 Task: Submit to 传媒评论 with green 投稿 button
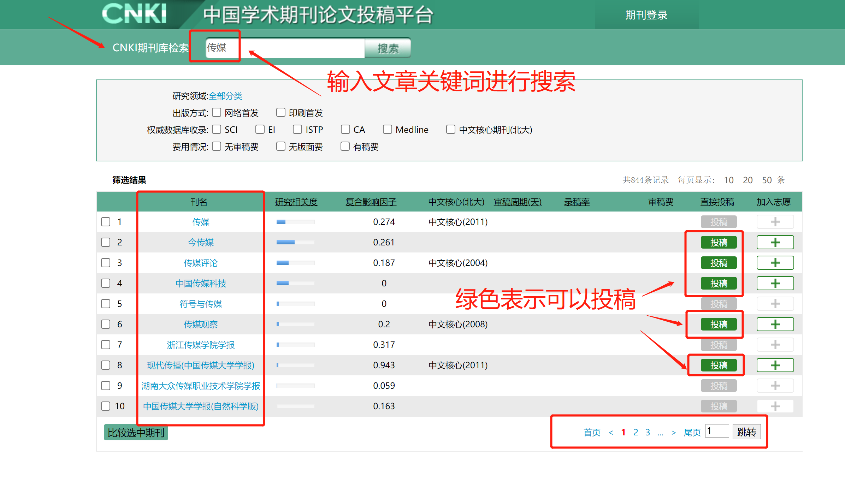pyautogui.click(x=719, y=263)
